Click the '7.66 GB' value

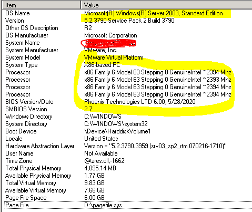[94, 190]
